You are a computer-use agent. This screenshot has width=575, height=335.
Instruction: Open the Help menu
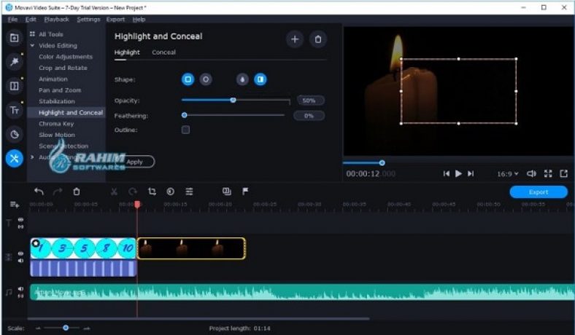pos(139,20)
